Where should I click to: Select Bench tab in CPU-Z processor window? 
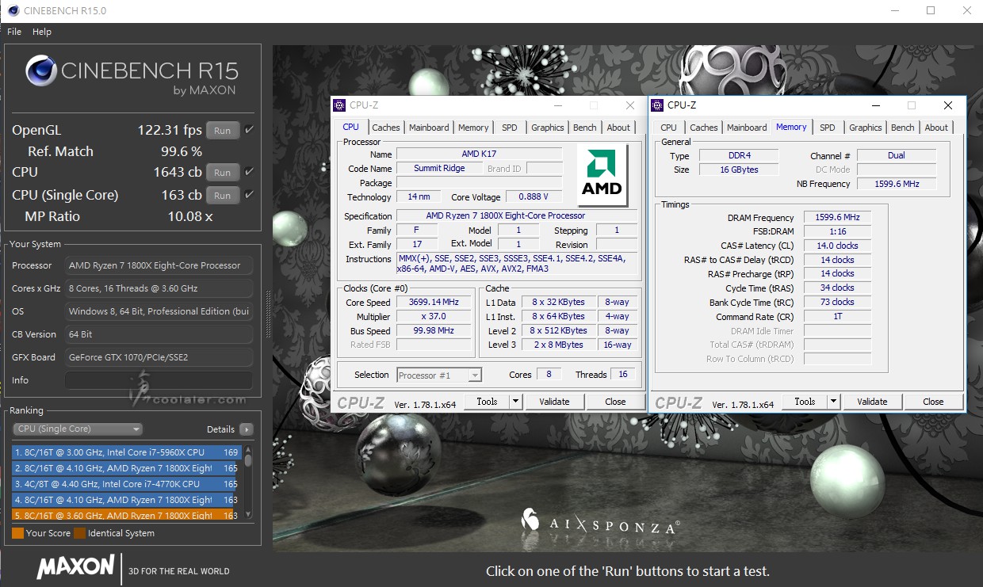coord(585,128)
